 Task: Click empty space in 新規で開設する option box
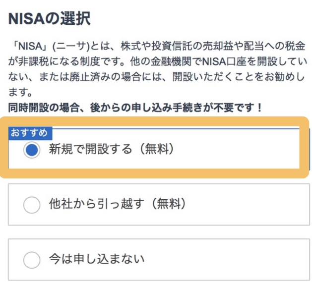point(238,150)
